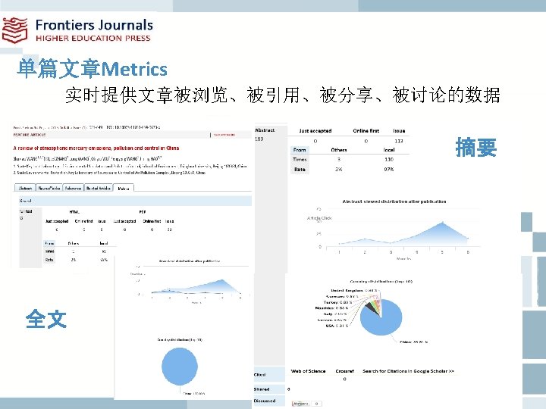
Task: Open the Related Articles tab
Action: (98, 188)
